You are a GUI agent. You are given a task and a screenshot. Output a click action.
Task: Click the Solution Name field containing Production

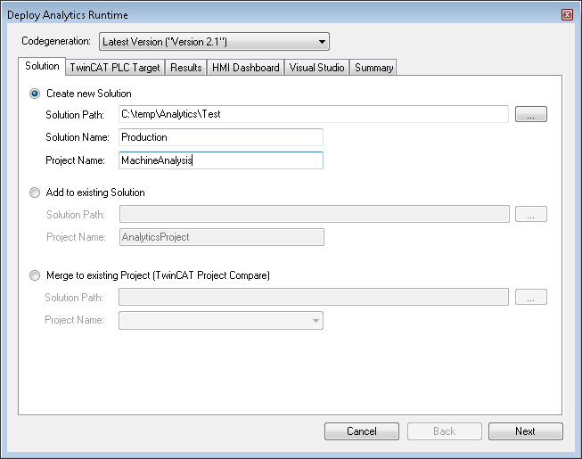pos(221,137)
